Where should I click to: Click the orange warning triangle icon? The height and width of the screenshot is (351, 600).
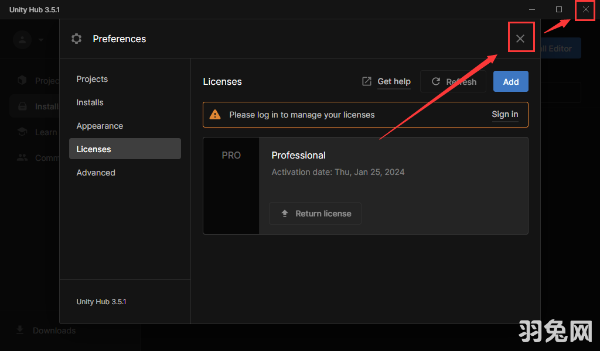pyautogui.click(x=216, y=115)
